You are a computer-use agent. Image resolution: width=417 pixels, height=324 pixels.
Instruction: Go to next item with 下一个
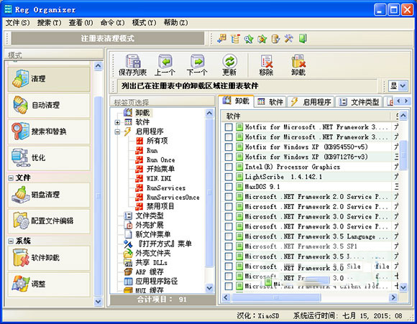coord(197,65)
